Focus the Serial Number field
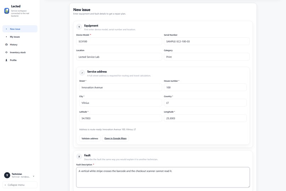286x191 pixels. coord(207,41)
